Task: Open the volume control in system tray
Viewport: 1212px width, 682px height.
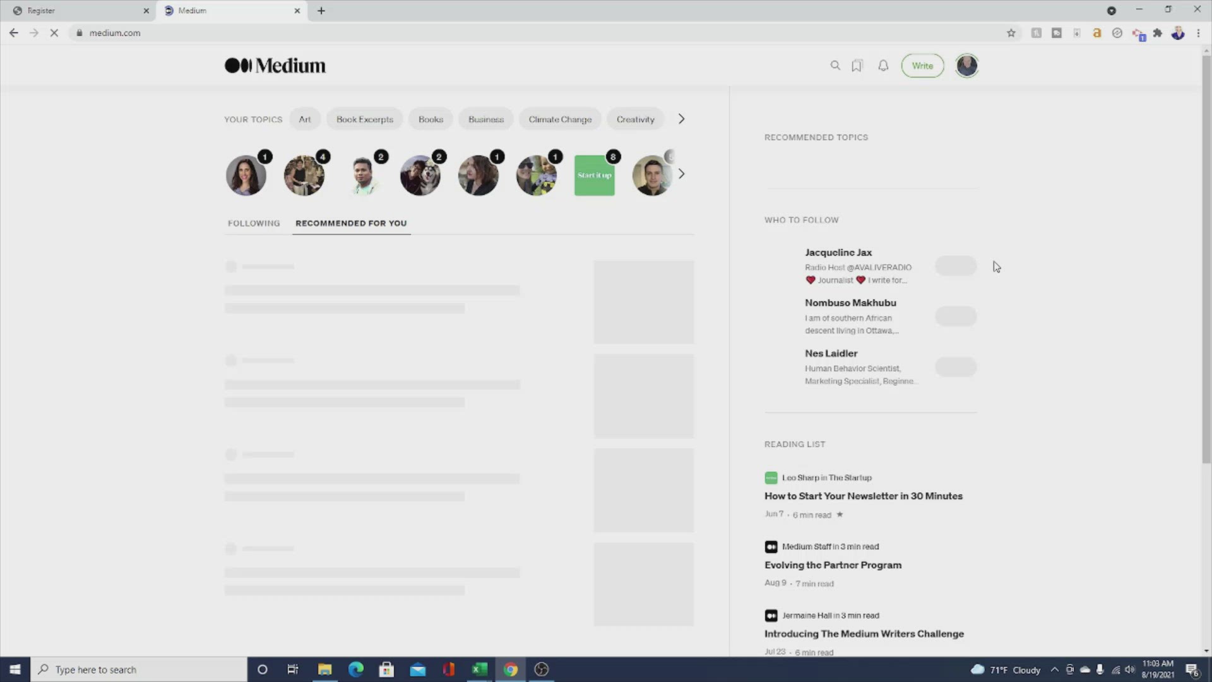Action: click(1130, 670)
